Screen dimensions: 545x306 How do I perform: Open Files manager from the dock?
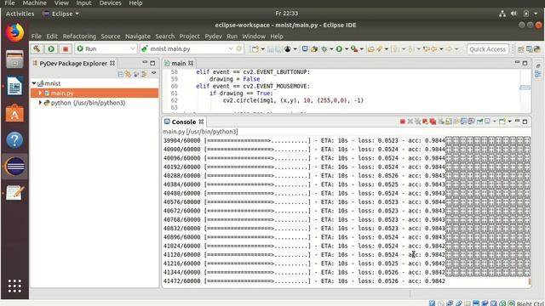point(14,59)
